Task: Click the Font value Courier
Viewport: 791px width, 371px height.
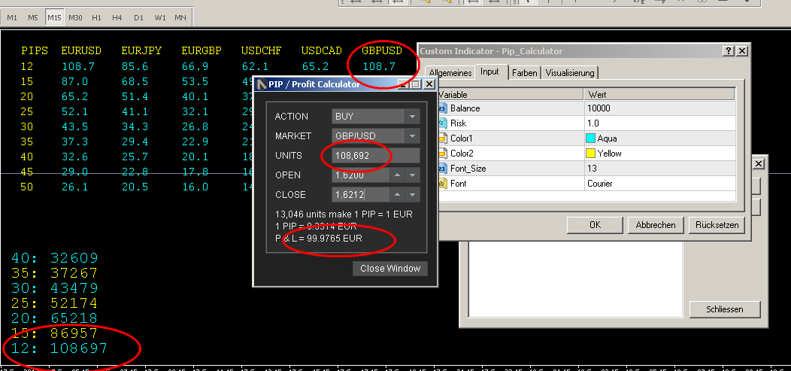Action: [x=600, y=184]
